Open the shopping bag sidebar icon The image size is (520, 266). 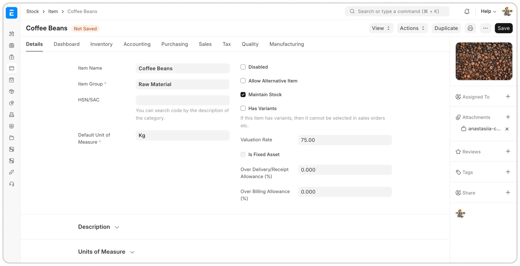click(11, 80)
